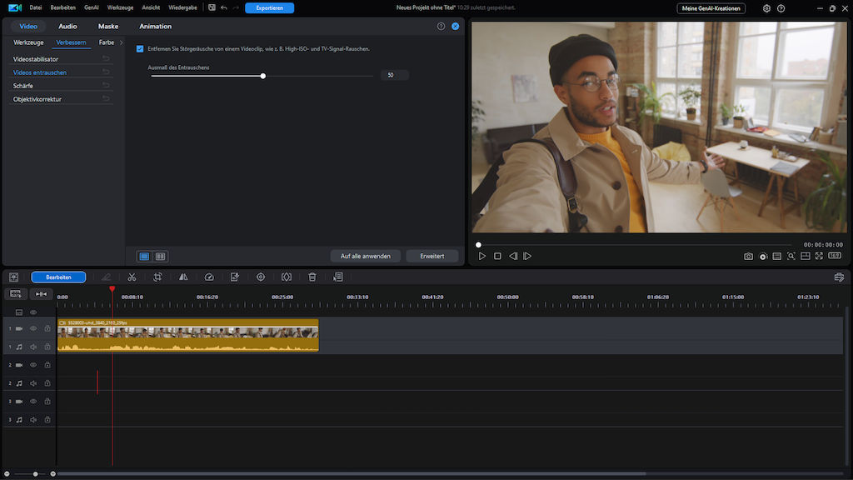Take a snapshot with the camera icon
853x480 pixels.
click(748, 256)
